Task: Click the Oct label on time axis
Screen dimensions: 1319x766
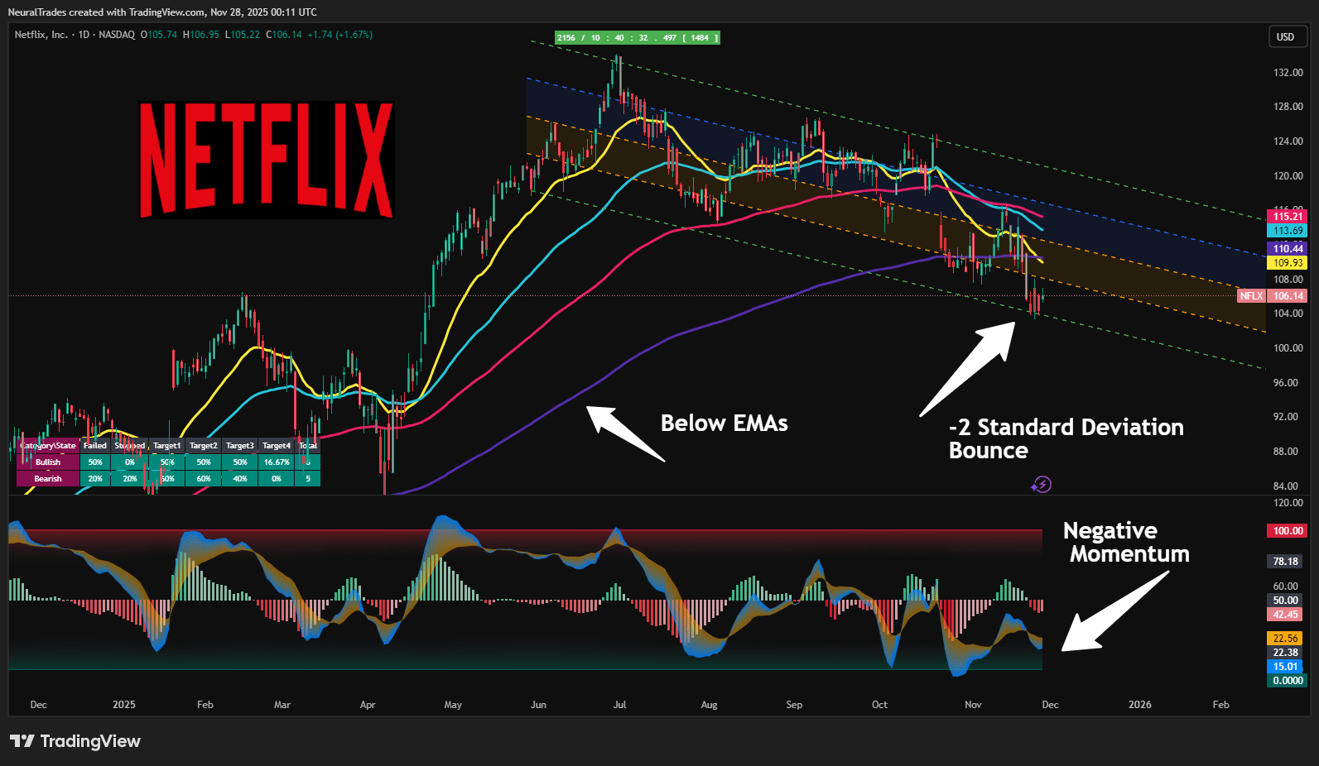Action: (879, 705)
